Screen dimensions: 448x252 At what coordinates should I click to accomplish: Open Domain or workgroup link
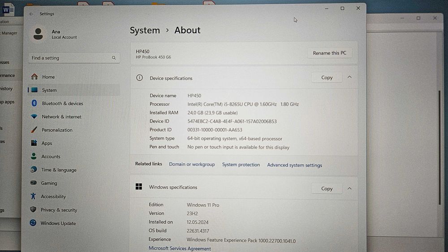(x=192, y=164)
